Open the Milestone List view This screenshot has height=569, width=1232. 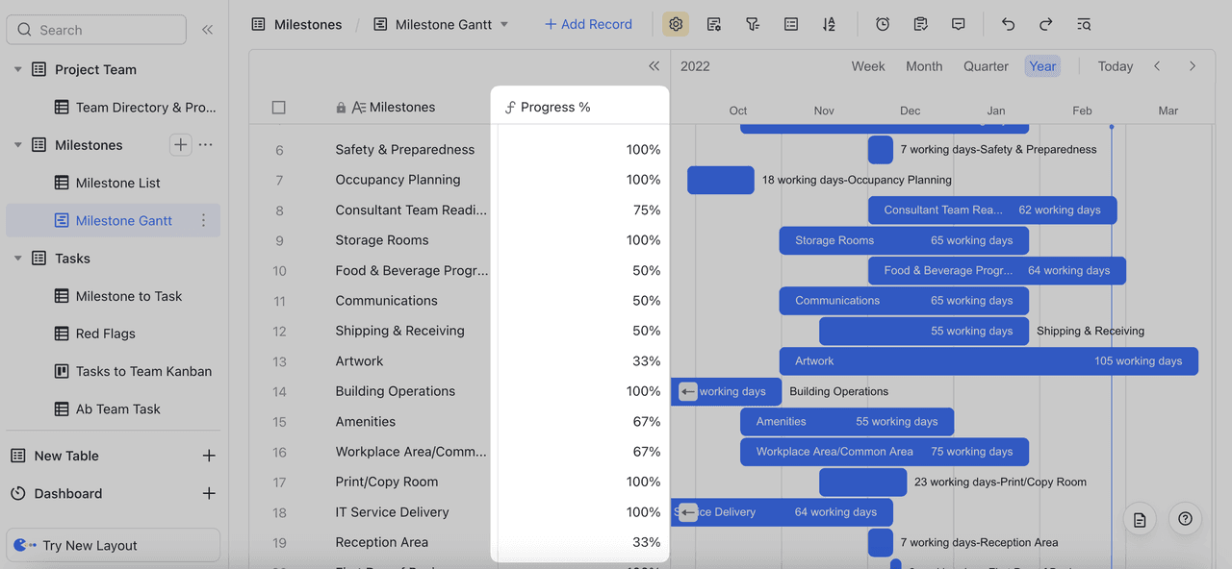[113, 183]
